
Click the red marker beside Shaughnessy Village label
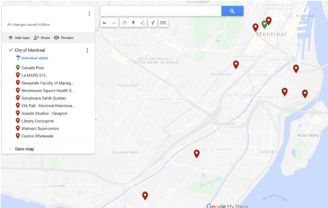[x=236, y=64]
